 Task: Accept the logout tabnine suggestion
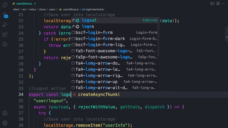tap(115, 20)
